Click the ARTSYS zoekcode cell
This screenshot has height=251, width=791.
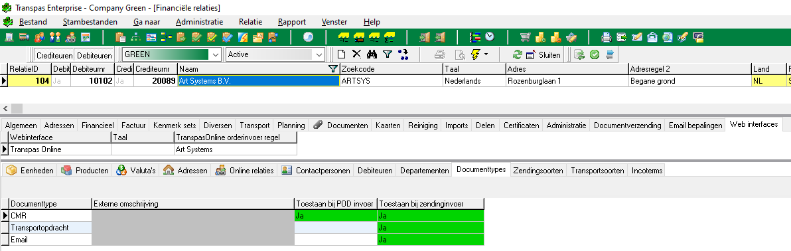coord(391,81)
